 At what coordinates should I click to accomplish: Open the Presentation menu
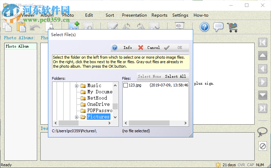tap(134, 15)
